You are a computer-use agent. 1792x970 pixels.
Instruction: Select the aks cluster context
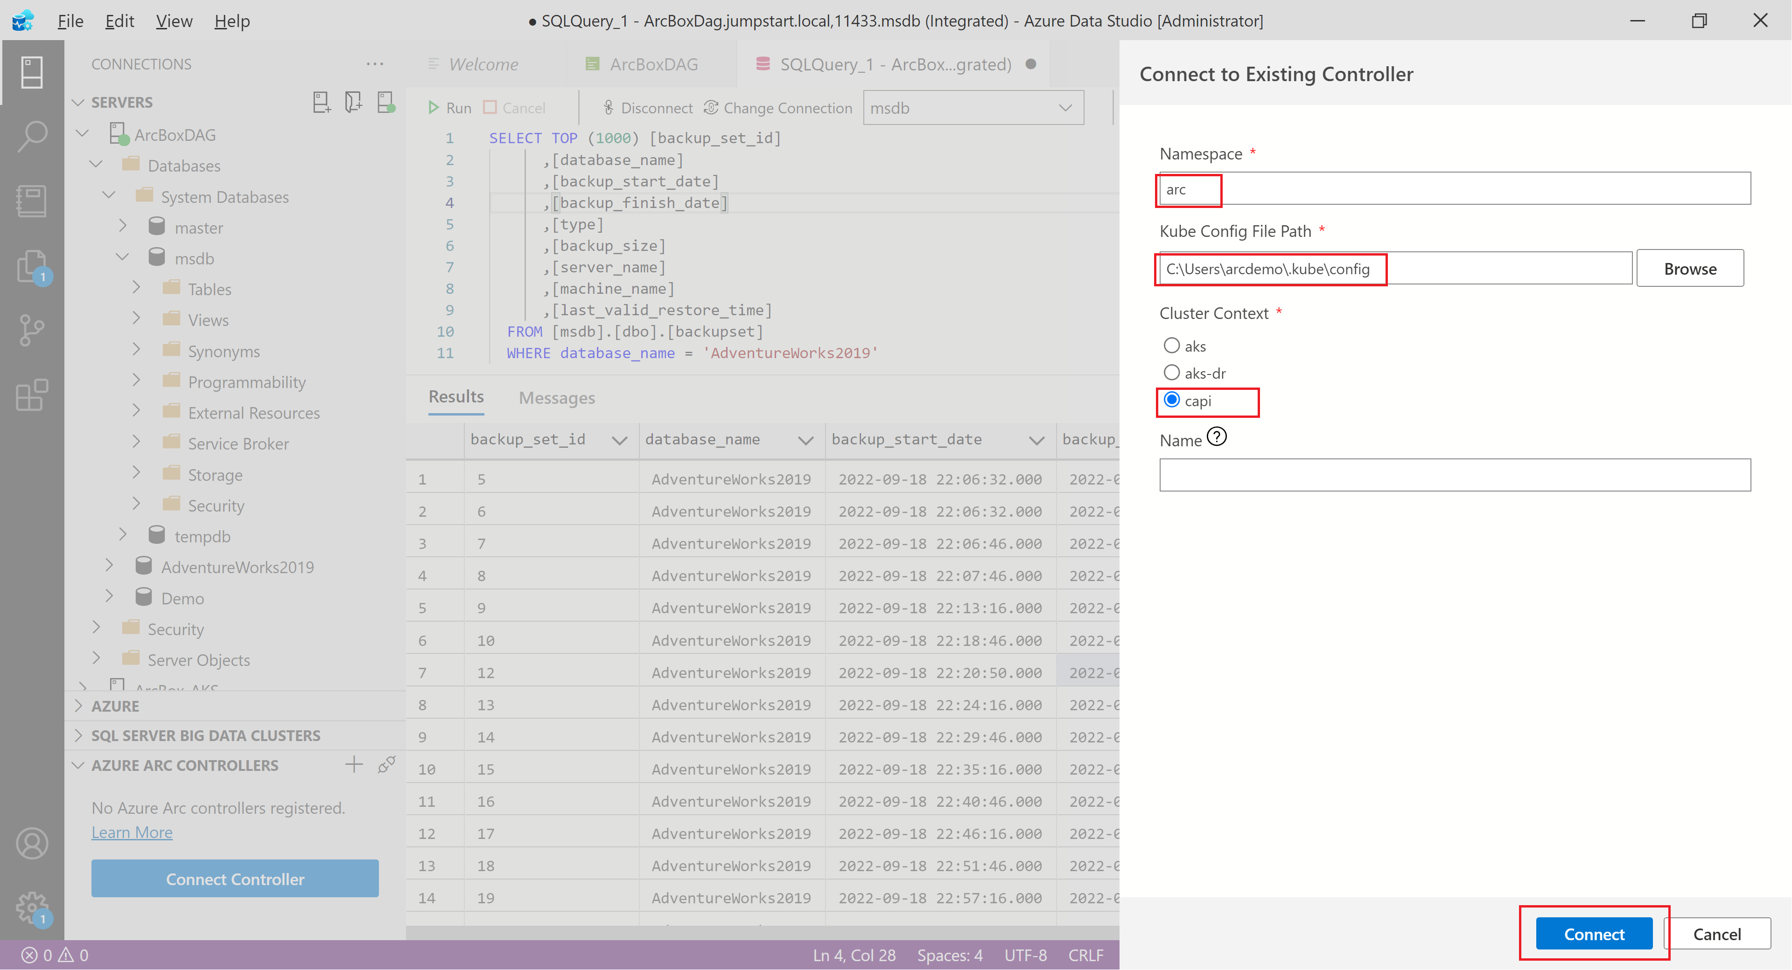point(1171,346)
